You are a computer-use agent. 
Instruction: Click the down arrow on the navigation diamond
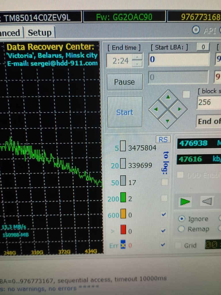[x=168, y=121]
